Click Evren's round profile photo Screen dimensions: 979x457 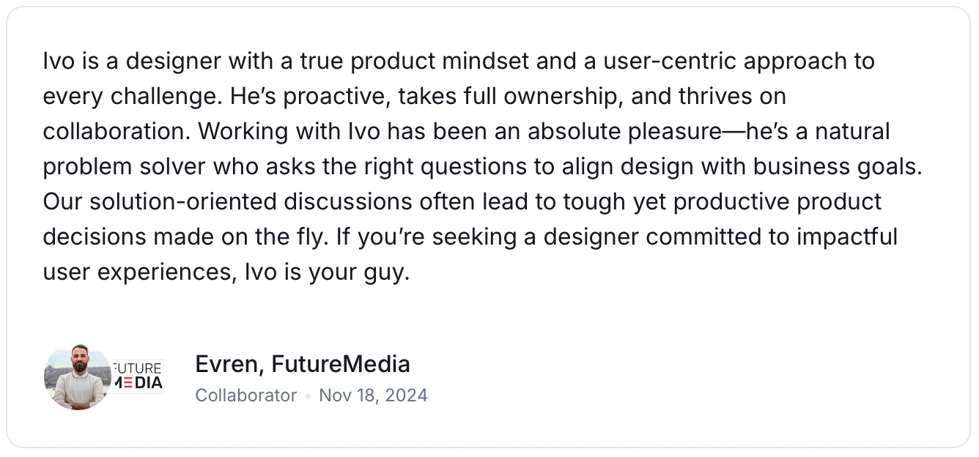pos(78,376)
